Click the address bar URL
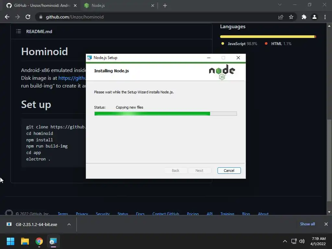 [x=75, y=17]
